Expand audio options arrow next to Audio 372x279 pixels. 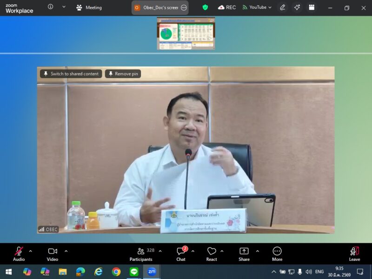(31, 251)
